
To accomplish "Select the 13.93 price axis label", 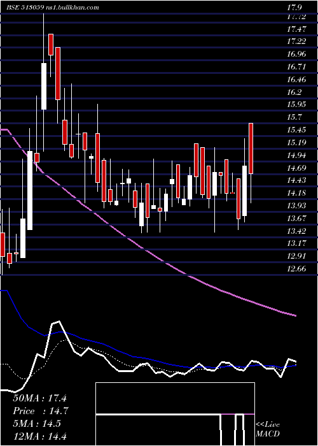I will pyautogui.click(x=296, y=206).
